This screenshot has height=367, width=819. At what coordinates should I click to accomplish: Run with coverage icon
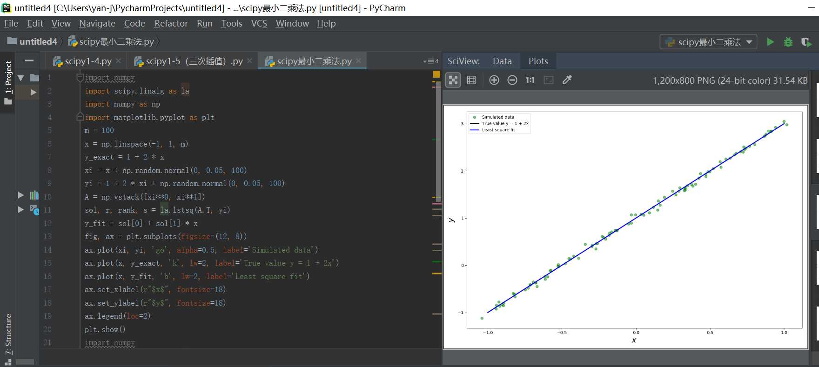pyautogui.click(x=806, y=42)
